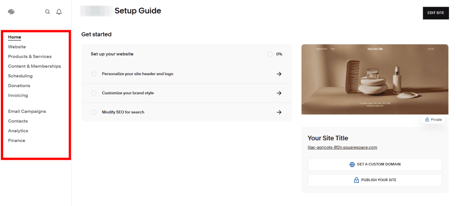Screen dimensions: 457x206
Task: Open Finance in sidebar
Action: click(x=17, y=141)
